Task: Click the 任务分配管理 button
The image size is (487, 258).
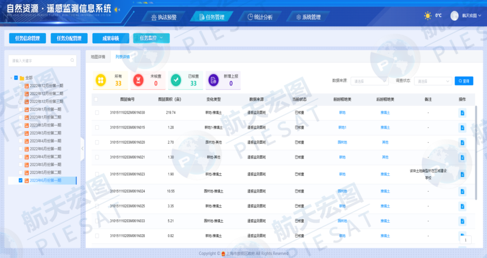Action: pos(69,38)
